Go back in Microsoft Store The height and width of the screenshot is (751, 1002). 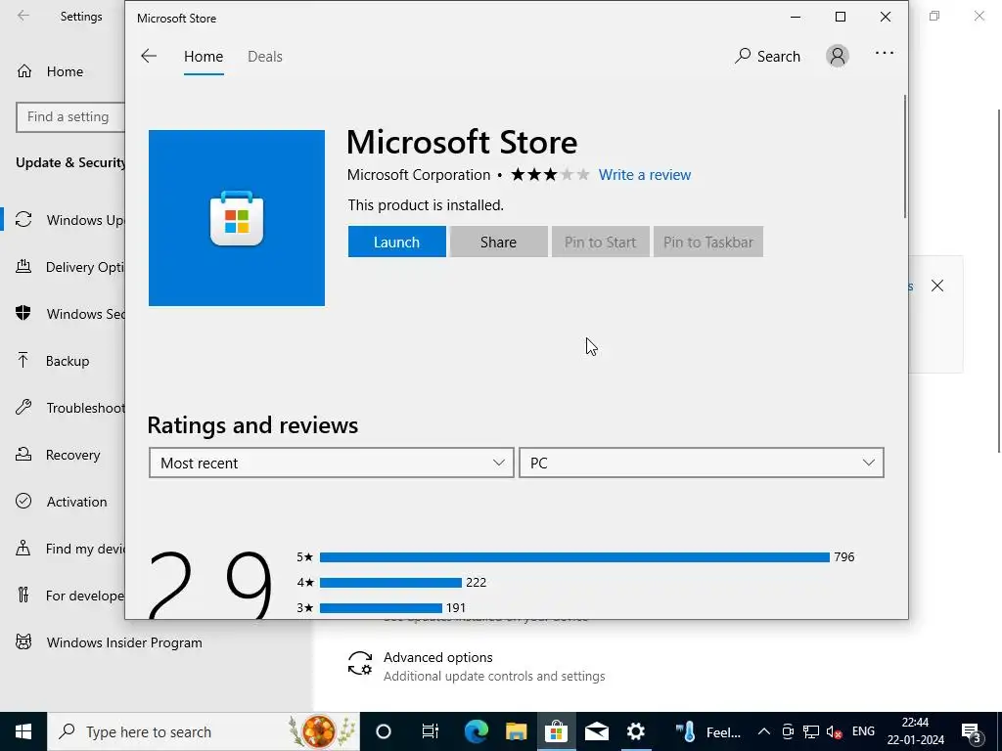coord(149,56)
